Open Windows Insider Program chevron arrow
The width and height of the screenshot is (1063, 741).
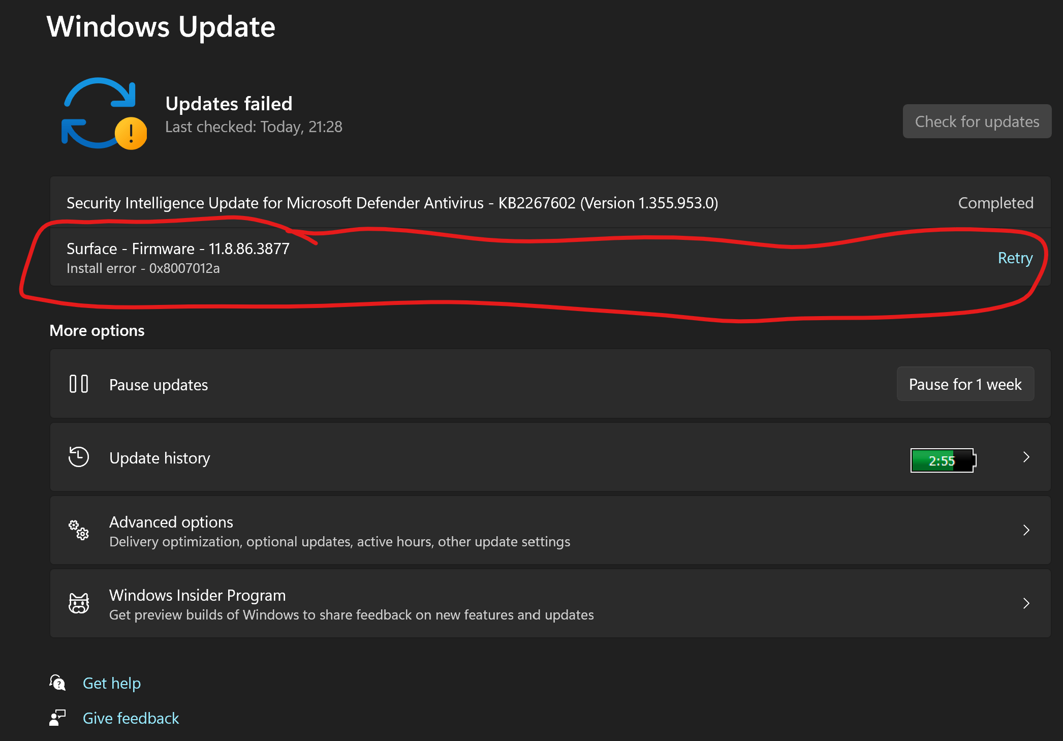[1026, 603]
